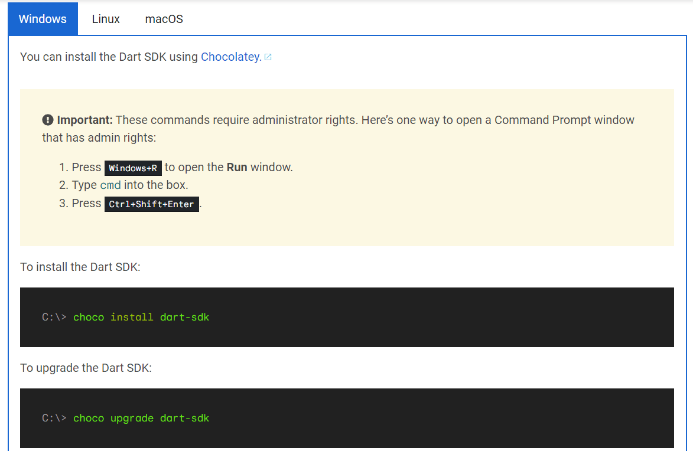The image size is (693, 451).
Task: Click the 'that has admin rights:' line
Action: (x=99, y=138)
